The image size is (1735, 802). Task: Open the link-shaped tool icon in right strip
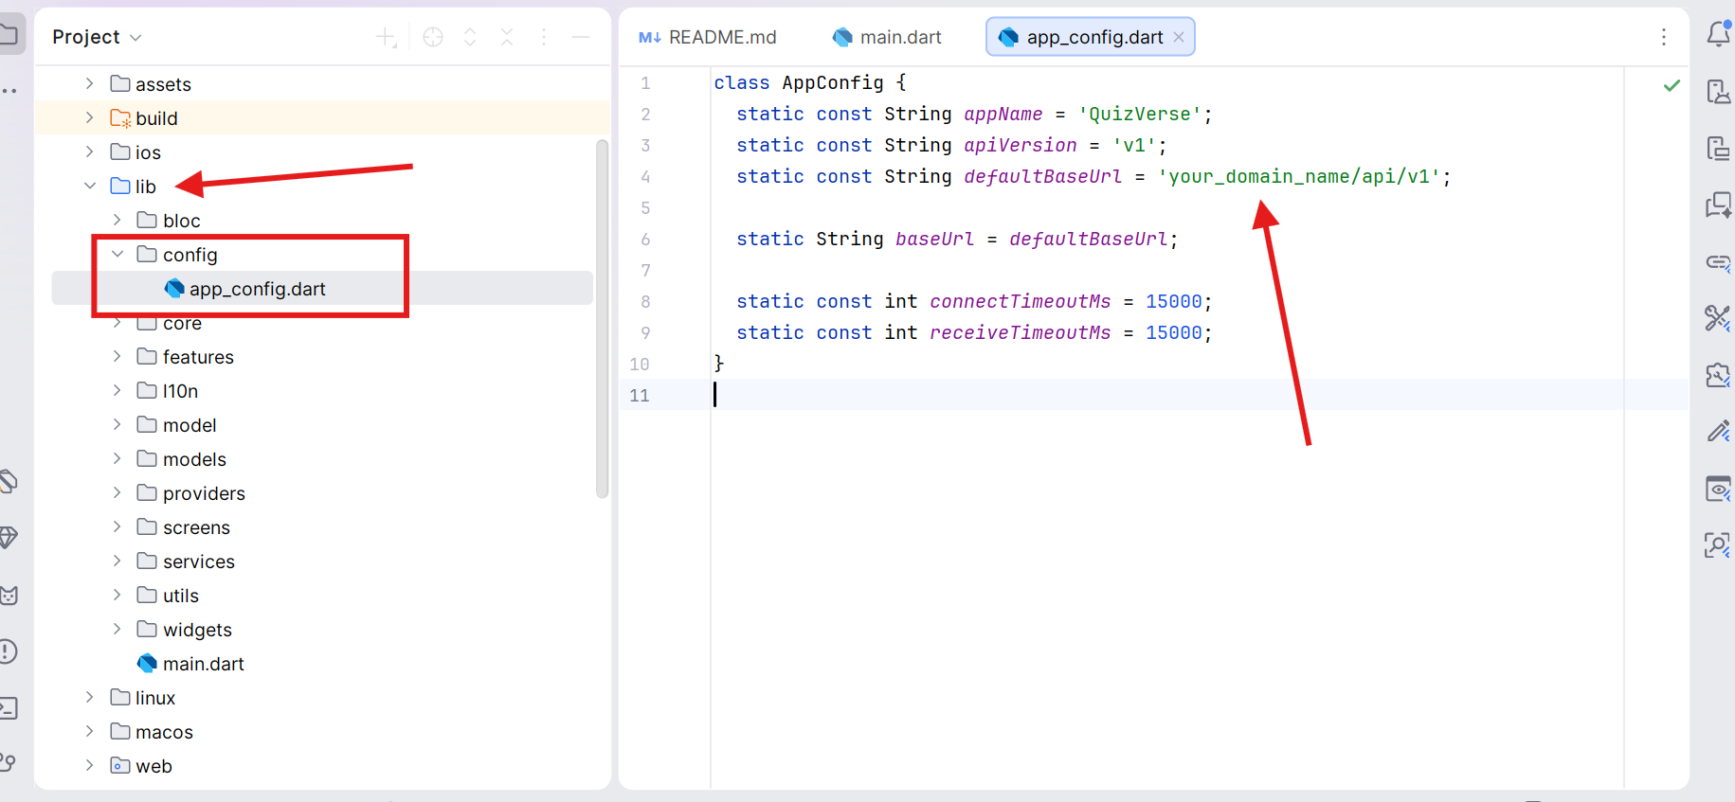[x=1718, y=261]
